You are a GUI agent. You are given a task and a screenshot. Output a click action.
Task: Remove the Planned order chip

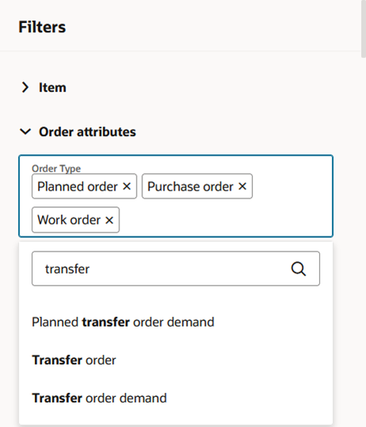(126, 187)
